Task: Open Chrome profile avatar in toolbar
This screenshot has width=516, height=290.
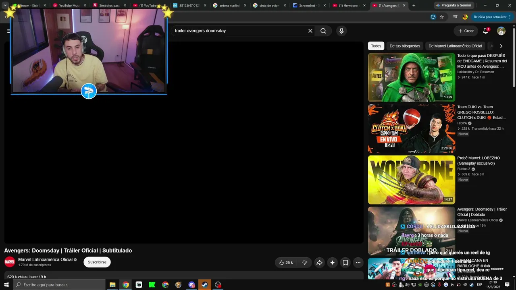Action: [x=465, y=17]
